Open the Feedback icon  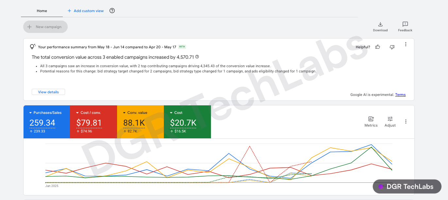405,24
